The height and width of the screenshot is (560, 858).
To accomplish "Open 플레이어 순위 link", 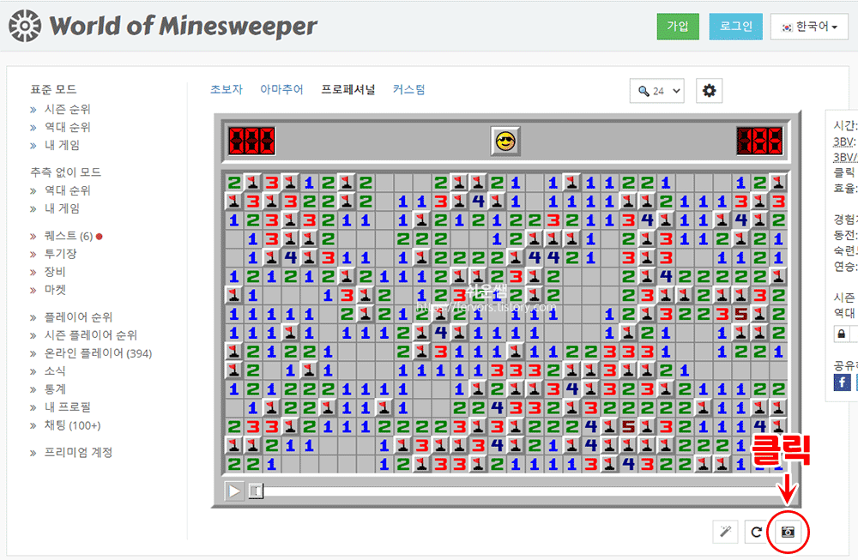I will [x=78, y=317].
